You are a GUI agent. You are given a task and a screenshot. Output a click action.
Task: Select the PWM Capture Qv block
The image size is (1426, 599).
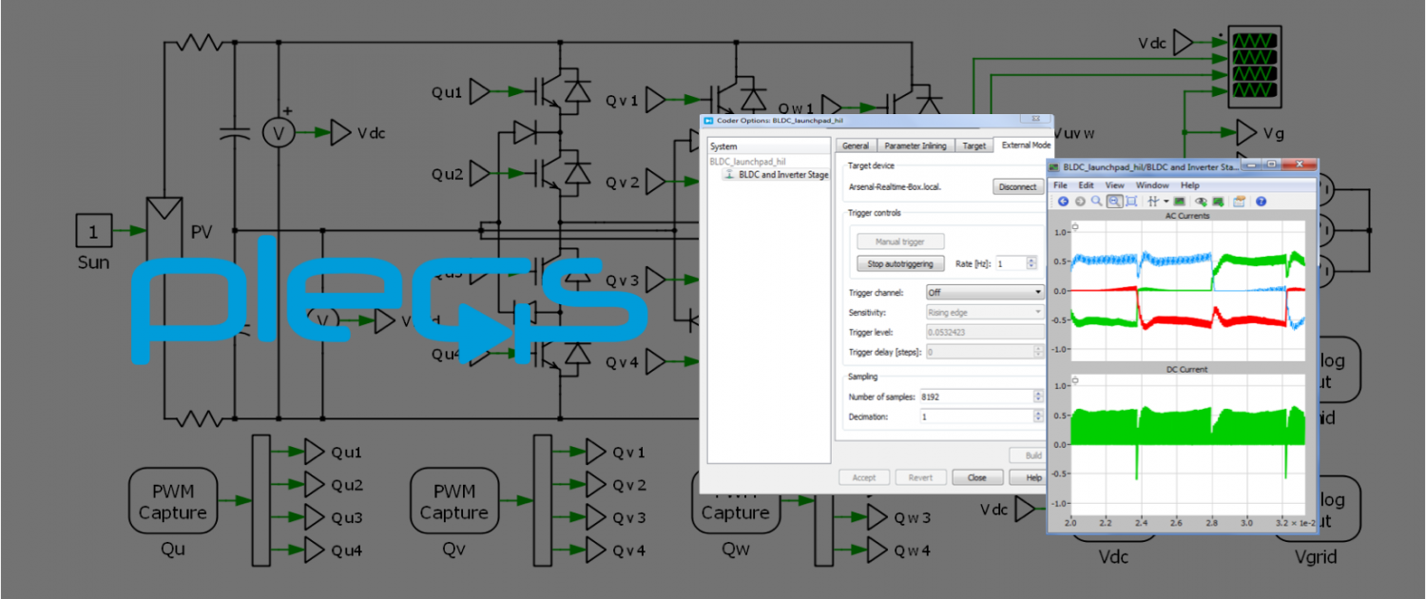[x=453, y=501]
